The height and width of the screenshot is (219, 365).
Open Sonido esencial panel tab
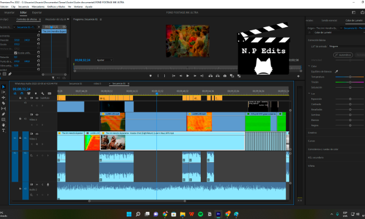[329, 20]
